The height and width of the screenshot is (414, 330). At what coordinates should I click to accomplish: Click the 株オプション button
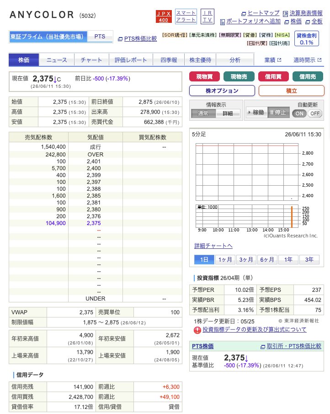pos(222,91)
